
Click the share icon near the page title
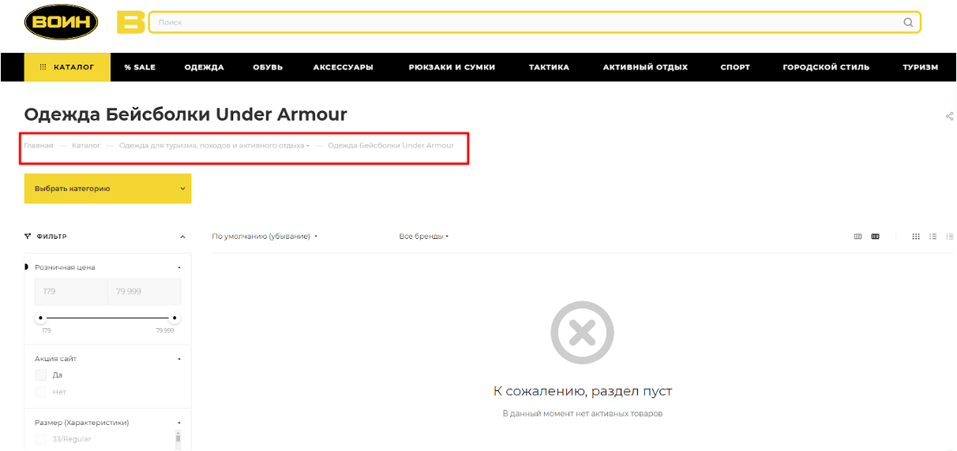(x=949, y=117)
